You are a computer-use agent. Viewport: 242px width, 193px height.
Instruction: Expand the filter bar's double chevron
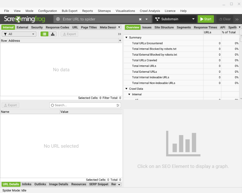(x=119, y=34)
